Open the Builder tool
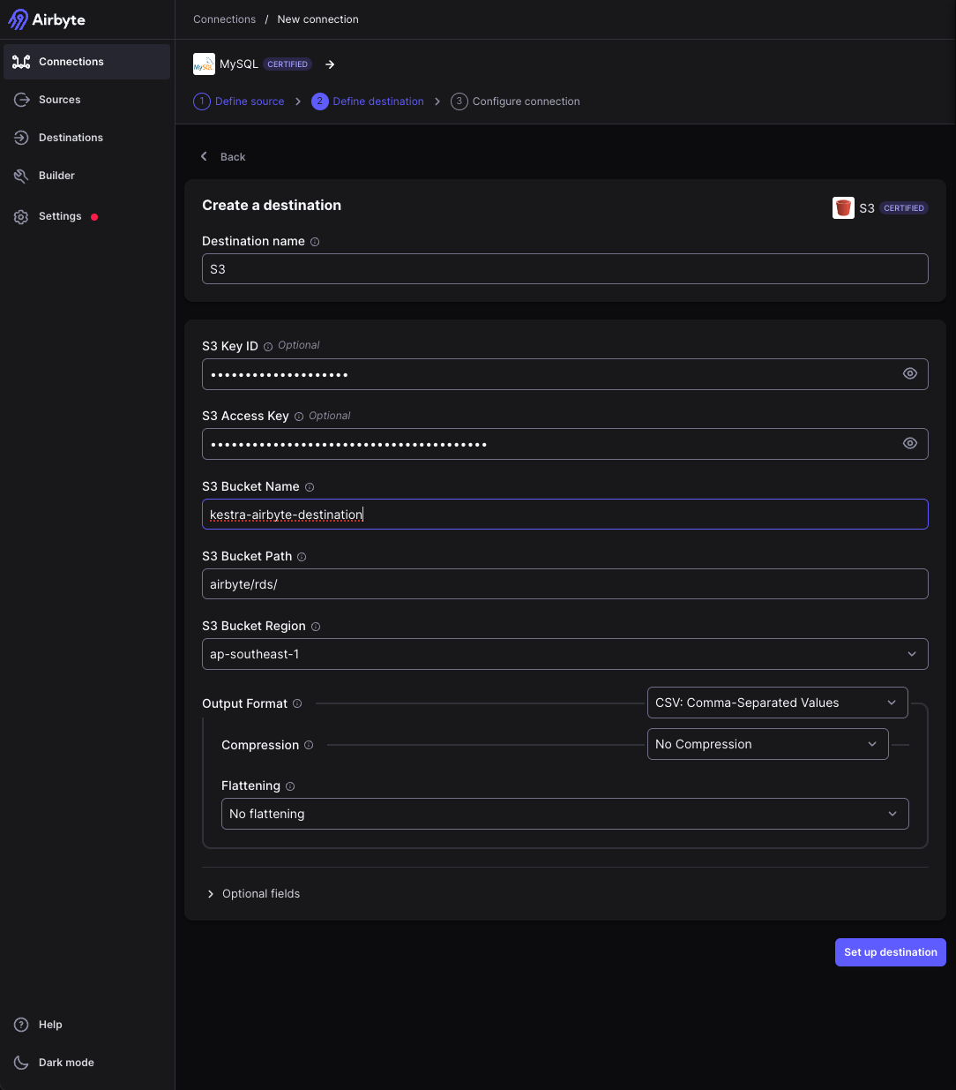 (x=55, y=175)
